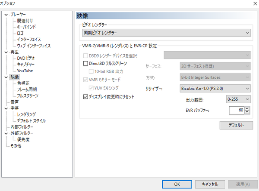The height and width of the screenshot is (191, 259).
Task: Open the 関連付け settings page
Action: [25, 21]
